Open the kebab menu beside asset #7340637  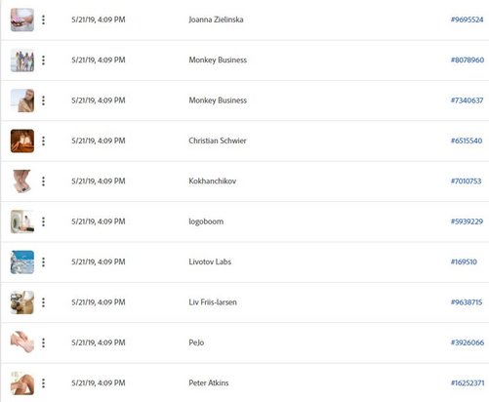[x=43, y=100]
